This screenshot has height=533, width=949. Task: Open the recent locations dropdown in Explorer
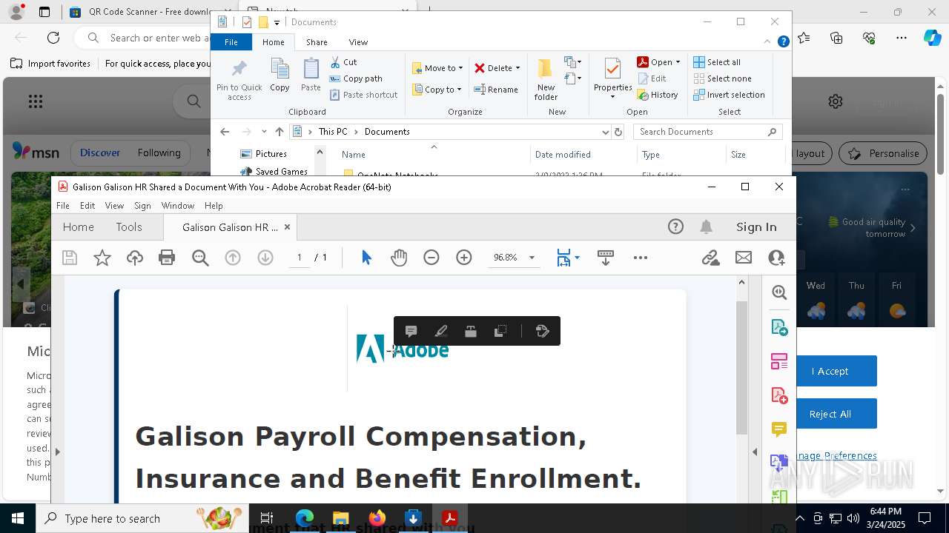[x=264, y=132]
